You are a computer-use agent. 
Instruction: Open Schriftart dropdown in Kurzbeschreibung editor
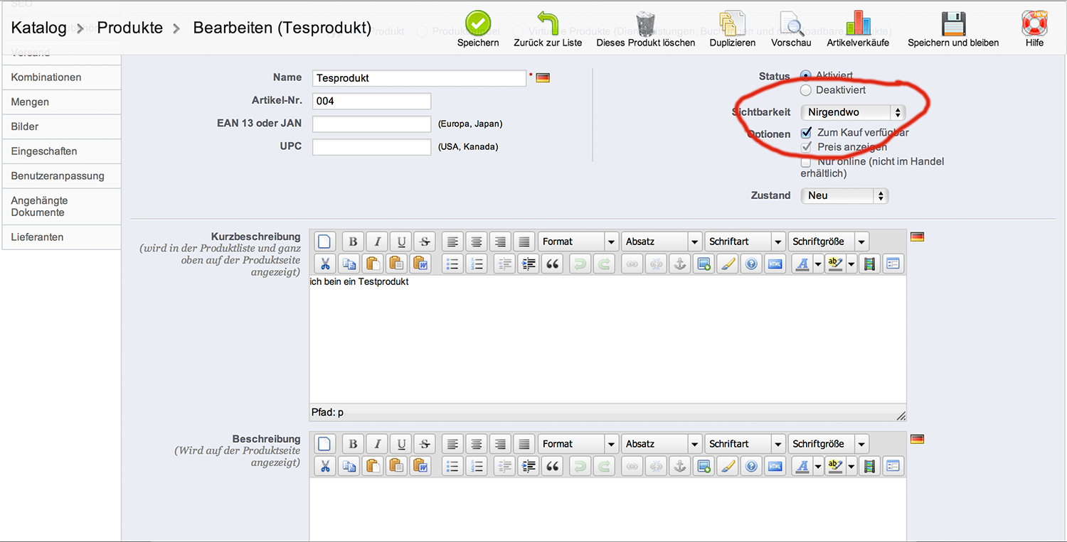[x=745, y=242]
